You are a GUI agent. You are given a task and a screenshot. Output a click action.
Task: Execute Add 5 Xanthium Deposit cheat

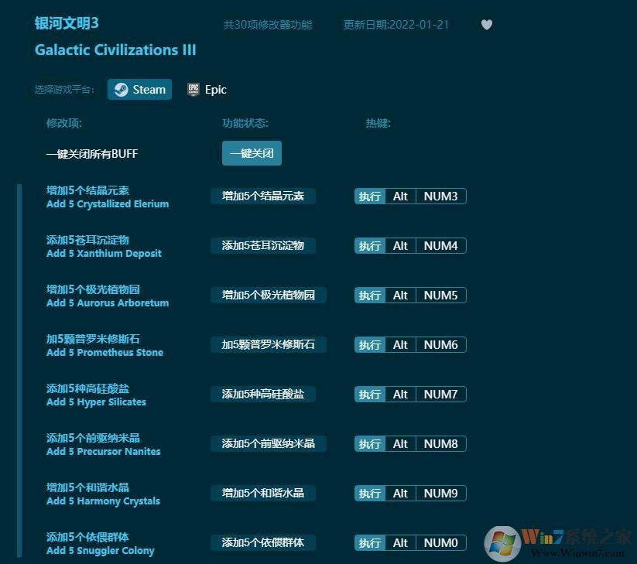point(369,245)
